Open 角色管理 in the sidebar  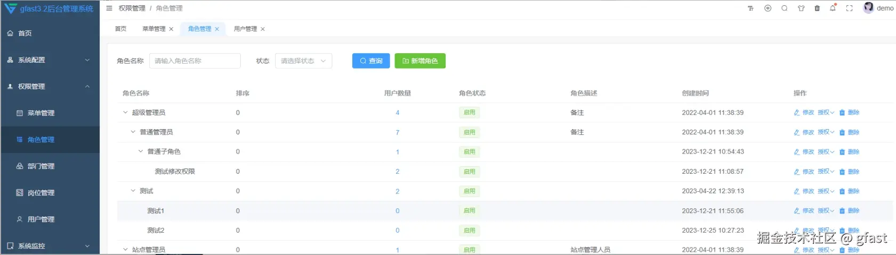click(x=50, y=140)
